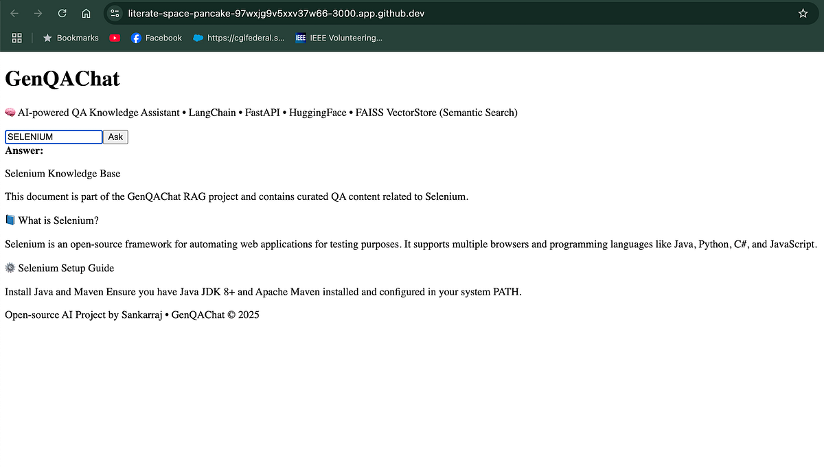Click the lips emoji before AI-powered QA text
Viewport: 824px width, 467px height.
click(10, 112)
